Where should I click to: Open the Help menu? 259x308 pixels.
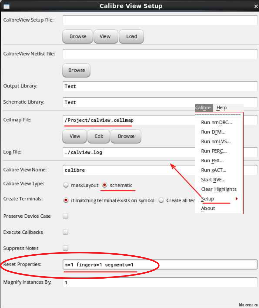point(222,108)
